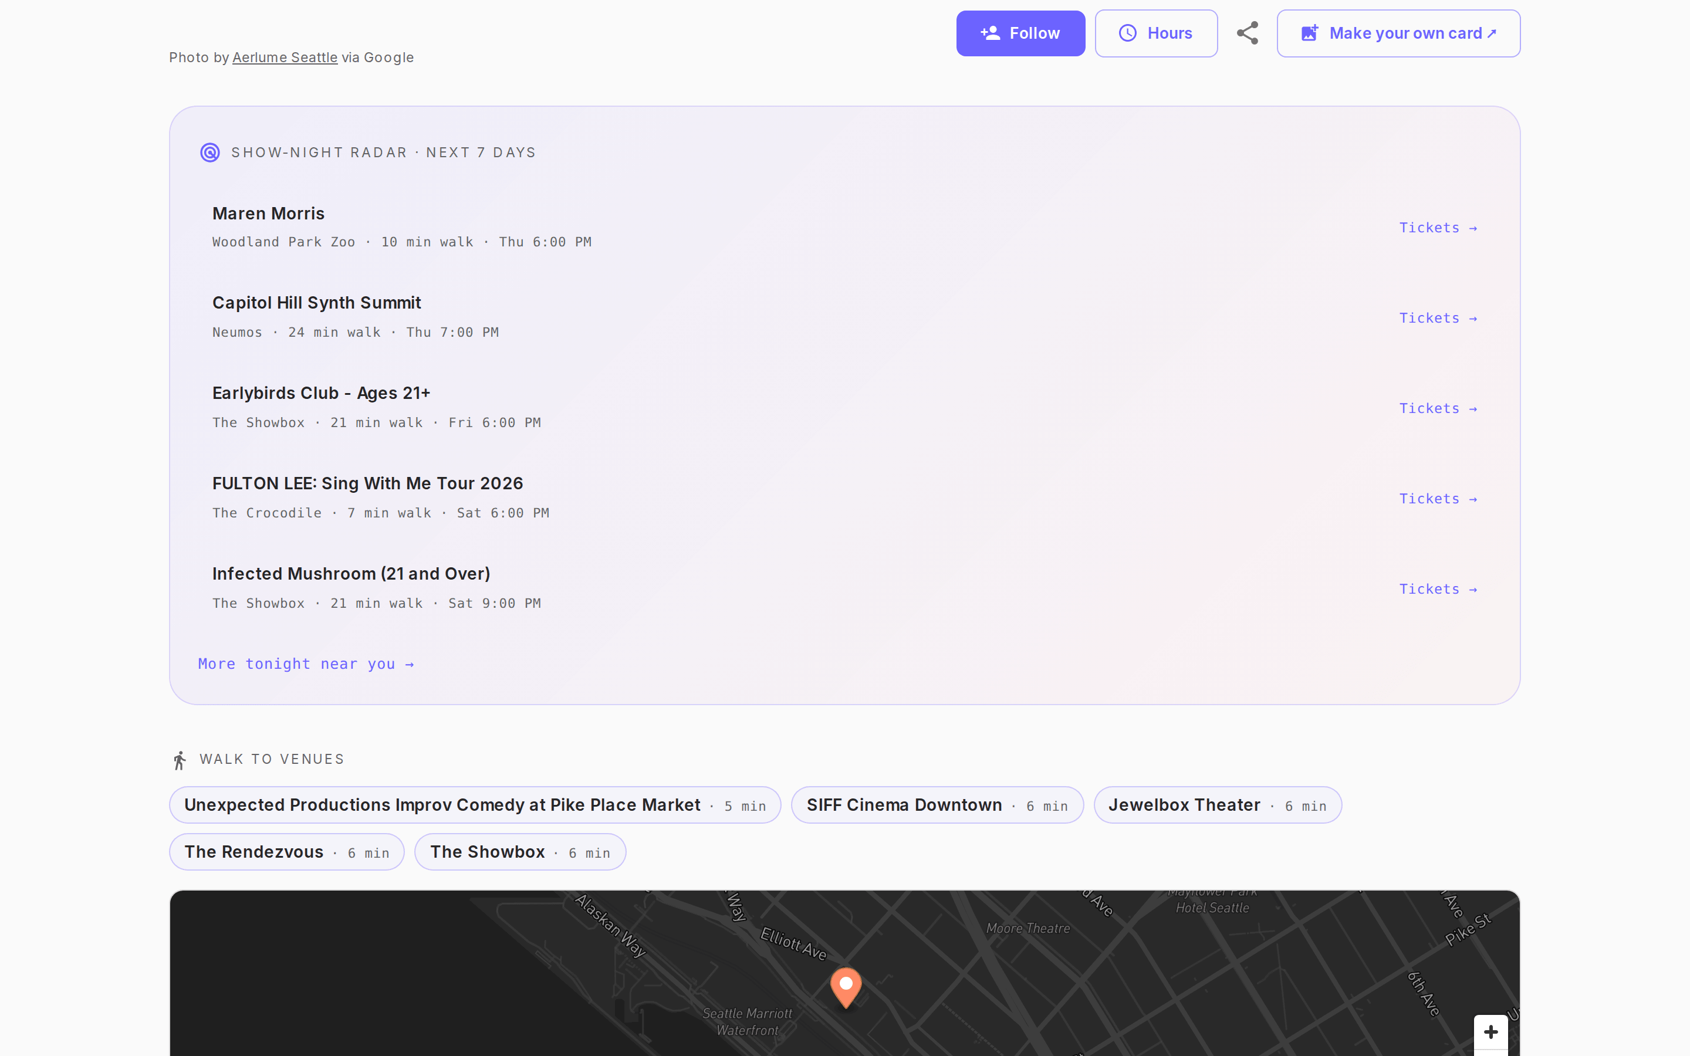Open More tonight near you link
Image resolution: width=1690 pixels, height=1056 pixels.
coord(306,664)
